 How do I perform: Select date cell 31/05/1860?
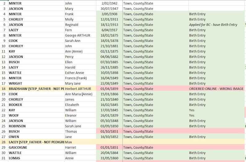(109, 158)
